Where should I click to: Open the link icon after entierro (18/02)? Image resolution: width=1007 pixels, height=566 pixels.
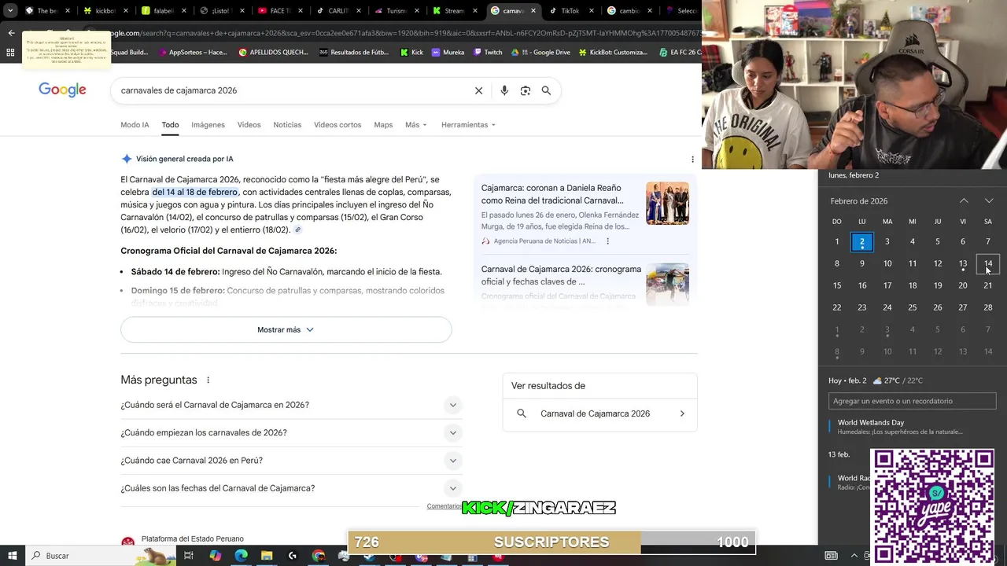click(x=297, y=230)
